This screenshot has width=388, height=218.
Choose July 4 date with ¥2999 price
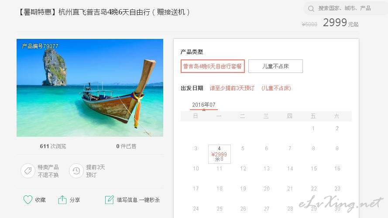[x=219, y=154]
